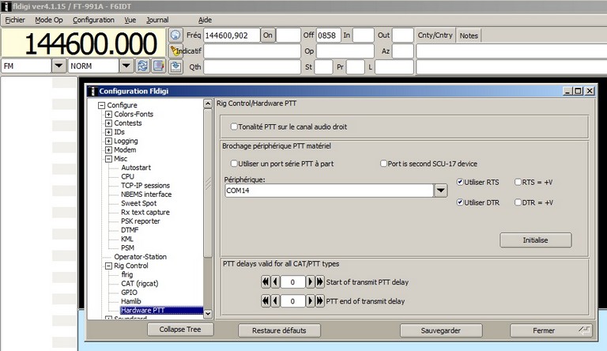Select Sweet Spot in the tree
The height and width of the screenshot is (351, 607).
(x=138, y=203)
